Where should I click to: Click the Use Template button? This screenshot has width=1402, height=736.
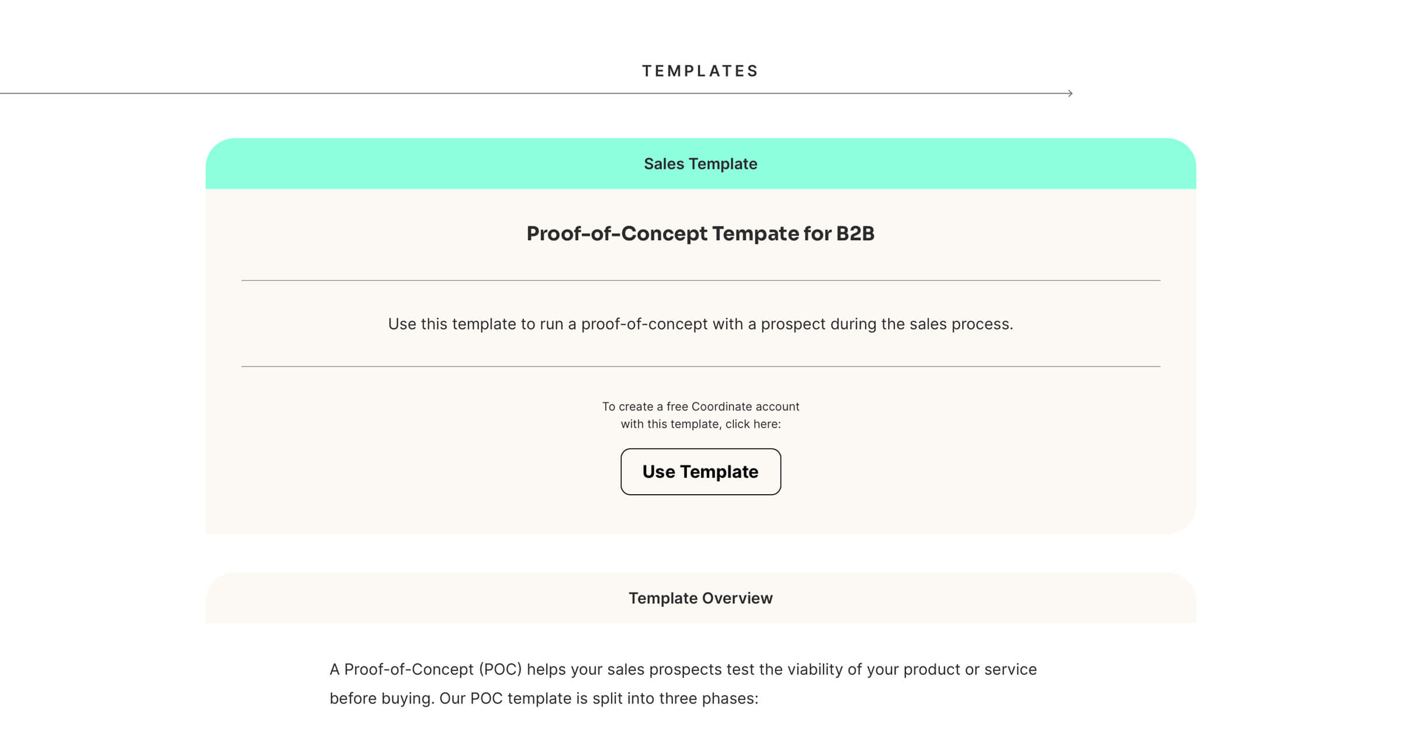(x=700, y=471)
